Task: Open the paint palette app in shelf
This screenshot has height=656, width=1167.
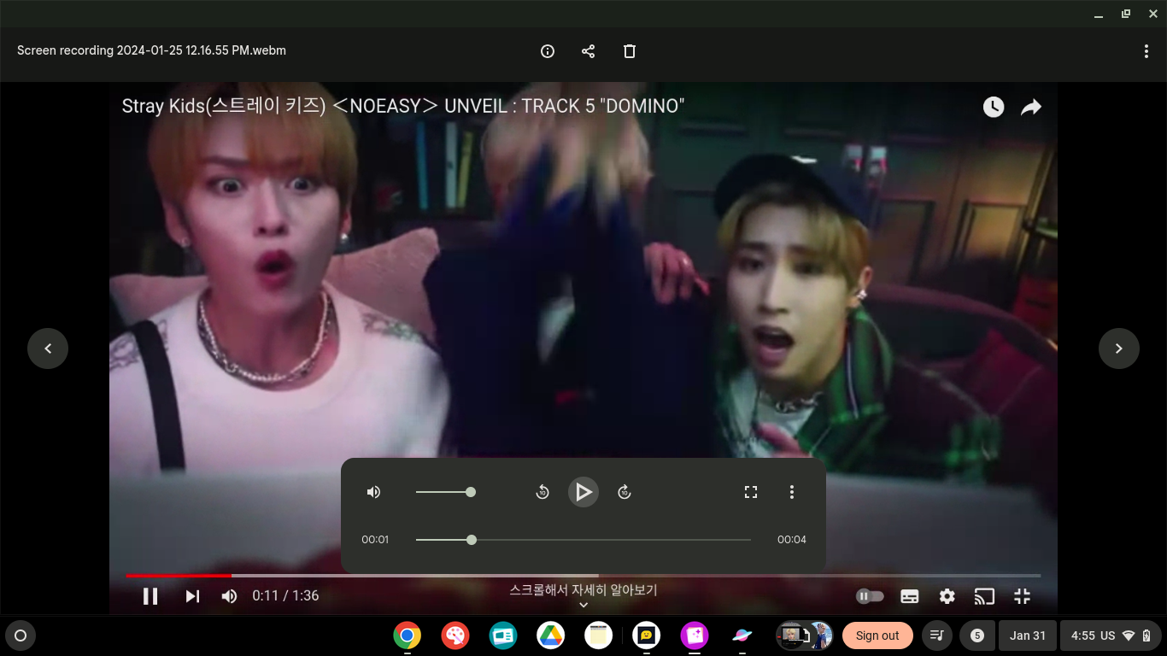Action: [455, 635]
